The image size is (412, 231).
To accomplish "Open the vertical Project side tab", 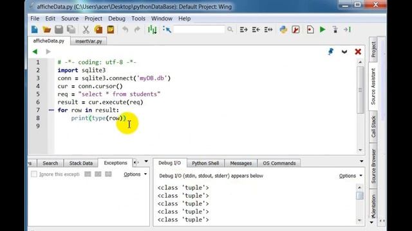I will coord(373,49).
